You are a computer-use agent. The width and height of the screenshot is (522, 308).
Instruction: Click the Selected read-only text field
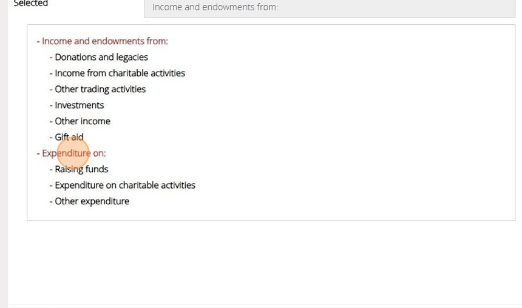coord(329,8)
